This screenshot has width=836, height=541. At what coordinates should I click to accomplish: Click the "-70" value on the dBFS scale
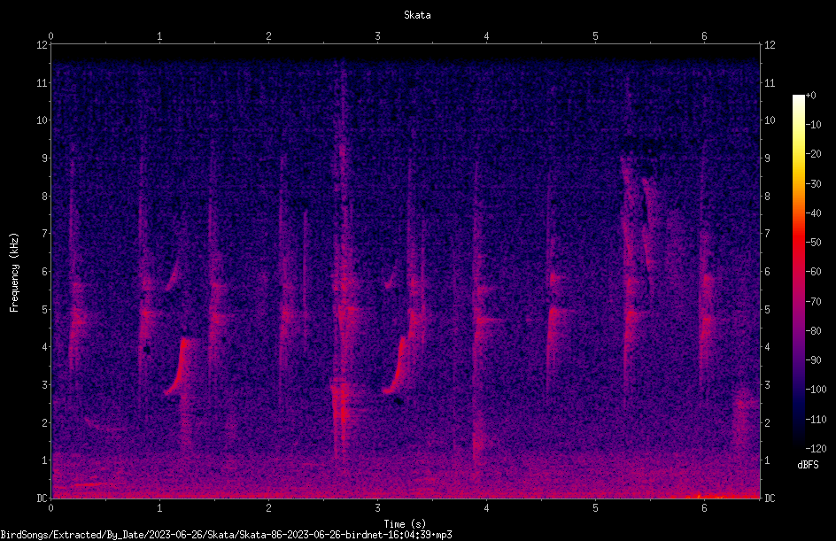point(813,302)
